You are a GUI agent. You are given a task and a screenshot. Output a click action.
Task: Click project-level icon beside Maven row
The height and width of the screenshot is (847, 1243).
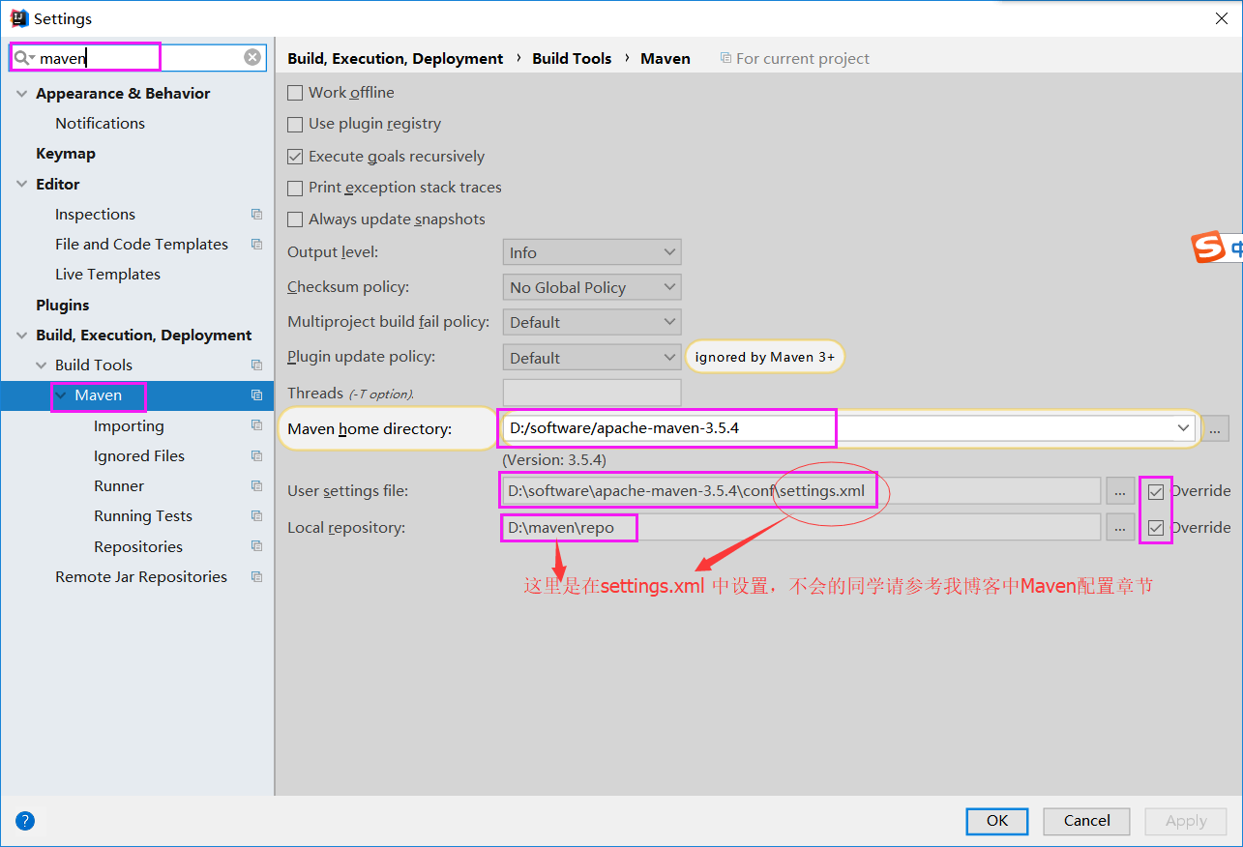point(256,394)
